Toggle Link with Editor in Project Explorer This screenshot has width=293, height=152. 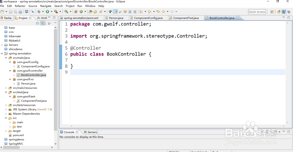click(43, 23)
